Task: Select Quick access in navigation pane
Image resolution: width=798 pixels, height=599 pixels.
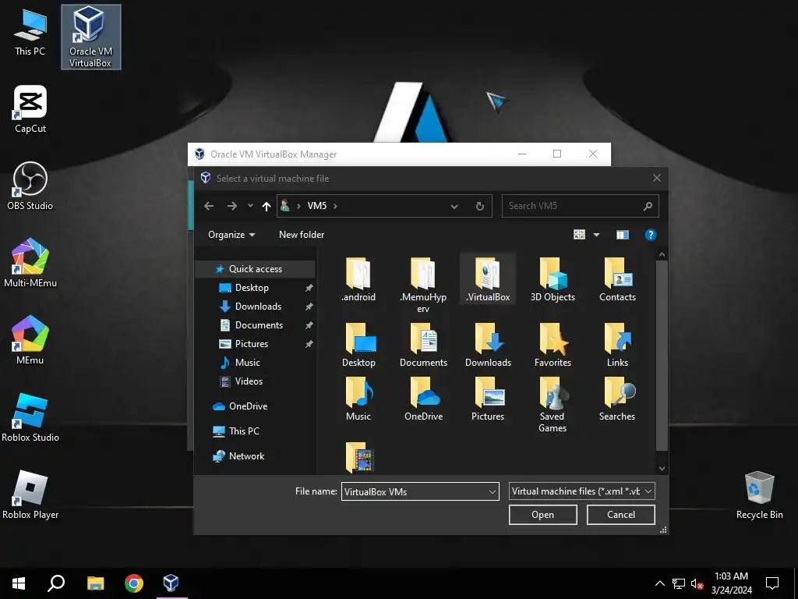Action: (256, 269)
